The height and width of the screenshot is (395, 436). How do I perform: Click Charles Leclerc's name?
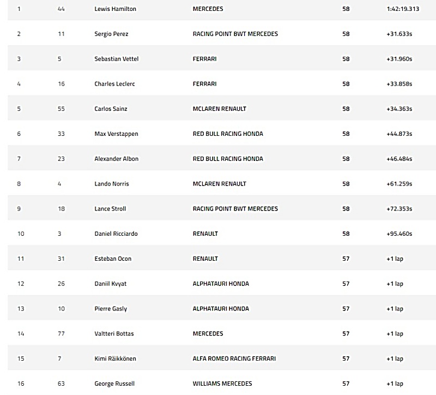click(x=114, y=84)
